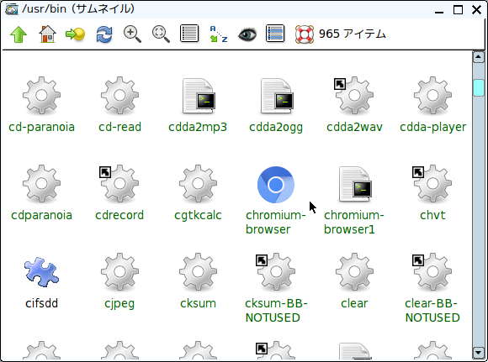Viewport: 488px width, 362px height.
Task: Select the cd-read executable icon
Action: 119,96
